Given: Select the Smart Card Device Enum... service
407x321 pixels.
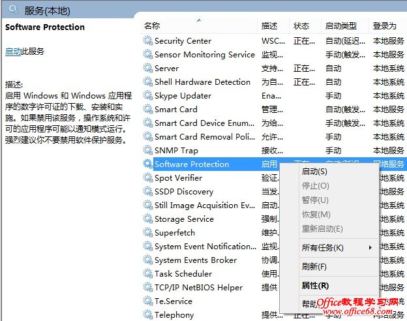Looking at the screenshot, I should click(274, 123).
